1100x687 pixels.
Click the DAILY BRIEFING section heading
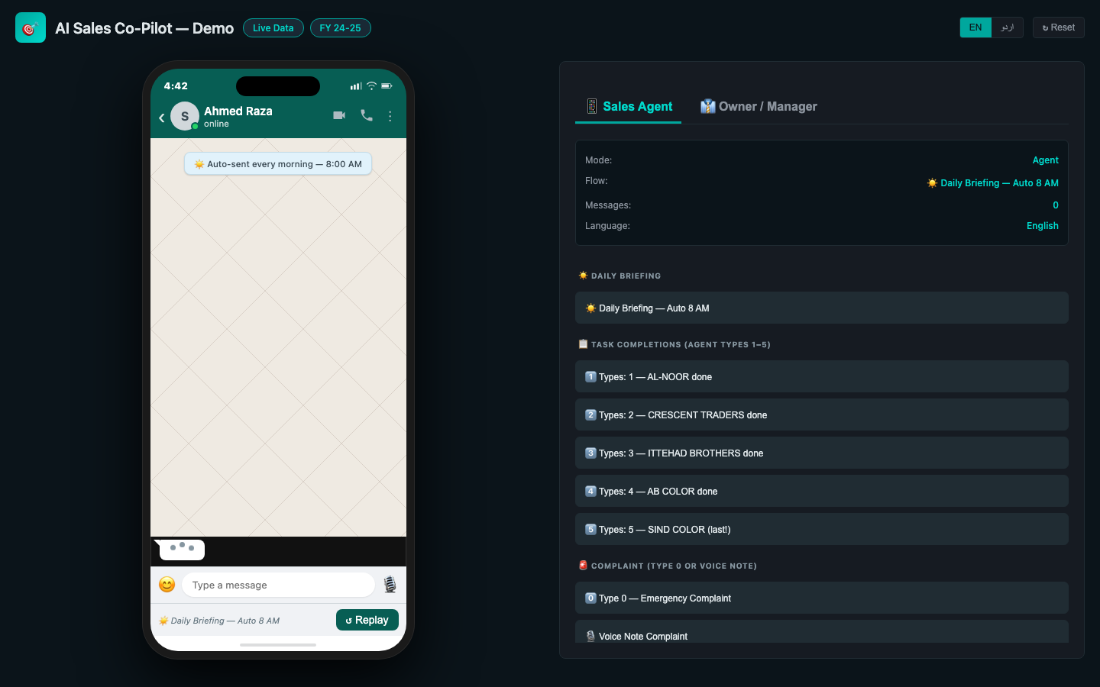[620, 276]
